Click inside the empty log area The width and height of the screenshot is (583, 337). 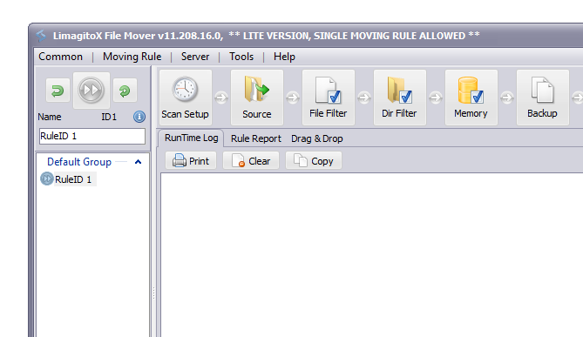point(372,255)
